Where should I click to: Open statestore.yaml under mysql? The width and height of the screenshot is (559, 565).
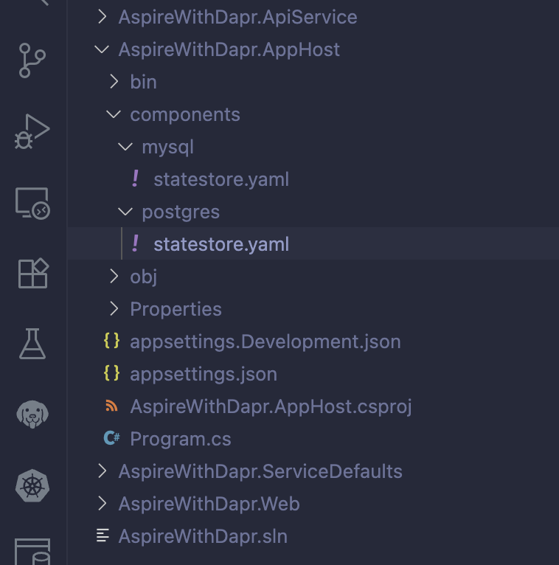point(221,179)
